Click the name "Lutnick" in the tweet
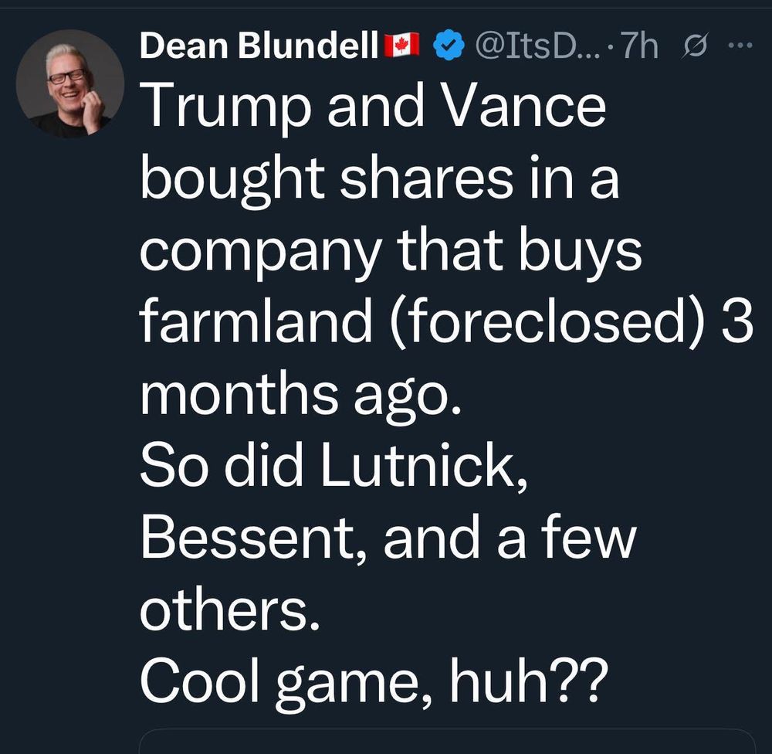Viewport: 772px width, 754px height. pos(424,464)
